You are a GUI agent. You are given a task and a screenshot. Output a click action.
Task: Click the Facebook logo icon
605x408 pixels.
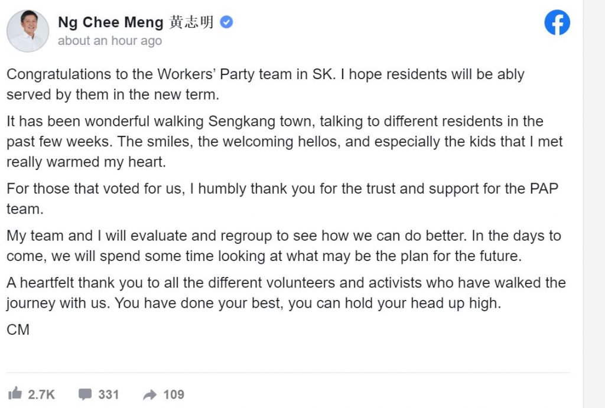[557, 22]
